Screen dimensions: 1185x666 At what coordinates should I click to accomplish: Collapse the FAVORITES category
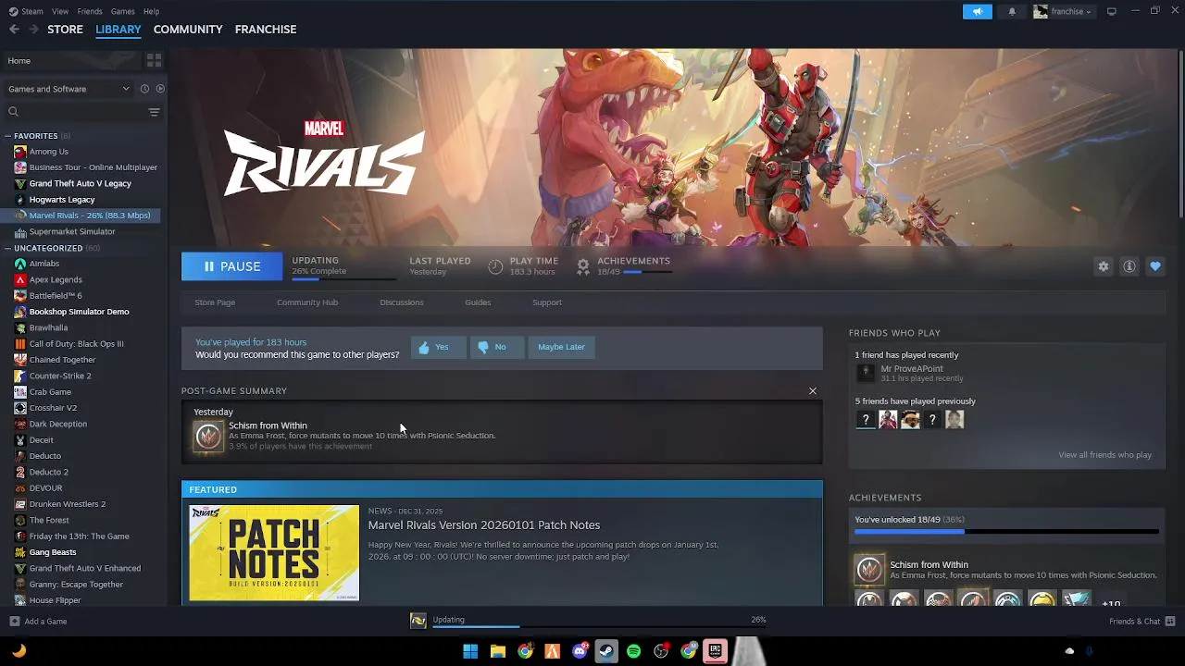tap(7, 136)
